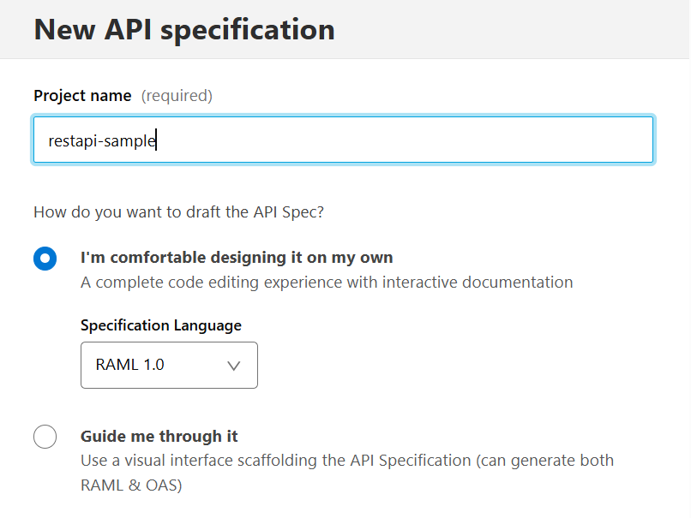
Task: Click inside the Project name text field
Action: 343,139
